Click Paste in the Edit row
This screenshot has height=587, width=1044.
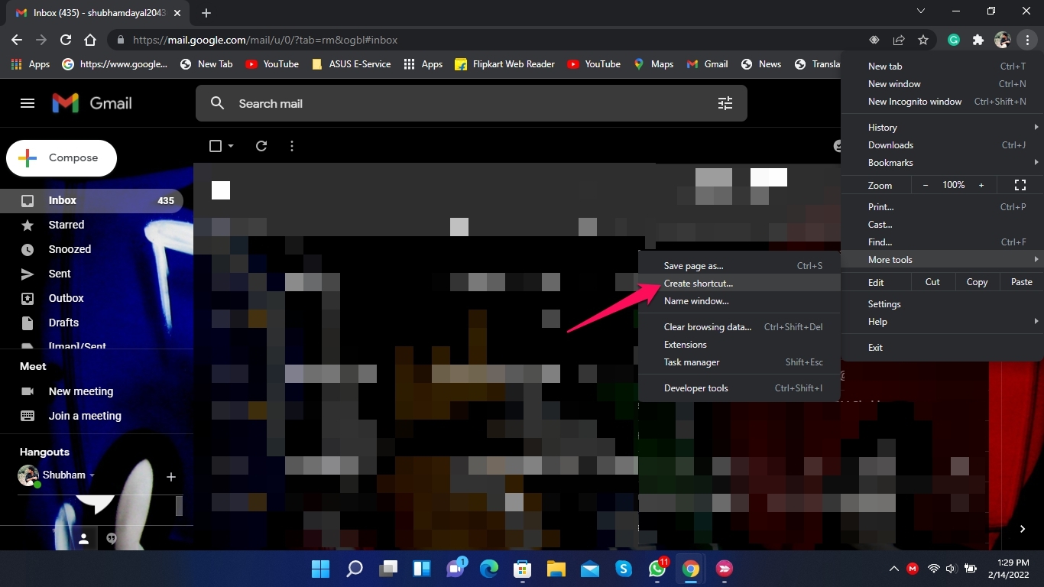click(x=1022, y=282)
